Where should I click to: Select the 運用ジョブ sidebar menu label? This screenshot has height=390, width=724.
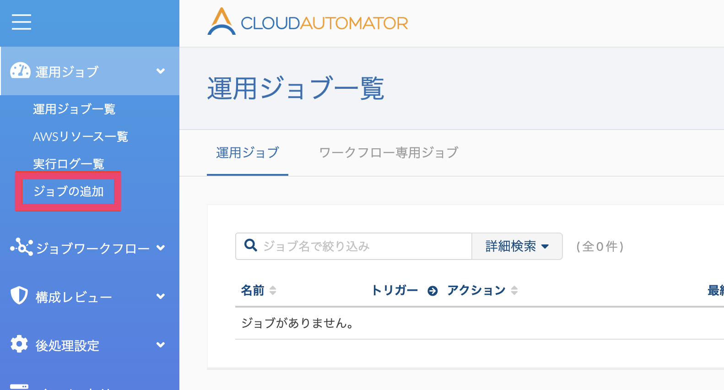[67, 72]
